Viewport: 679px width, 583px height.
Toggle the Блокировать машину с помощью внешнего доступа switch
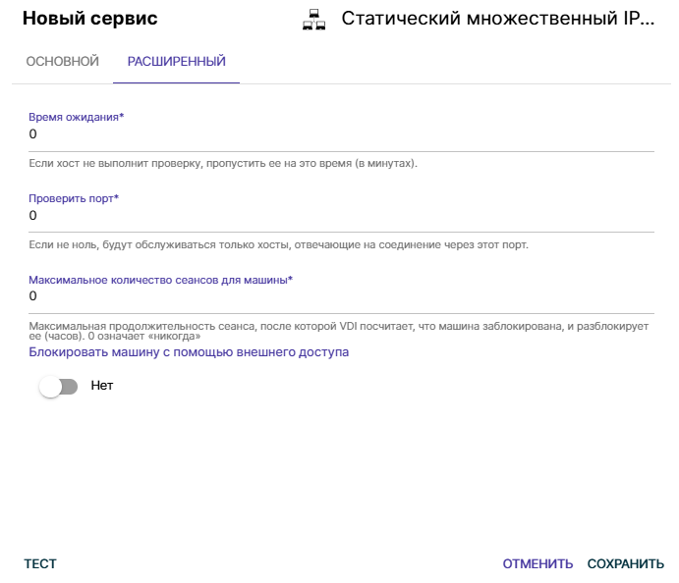coord(58,387)
